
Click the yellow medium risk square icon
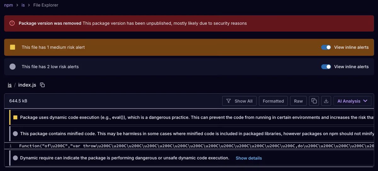pyautogui.click(x=13, y=47)
